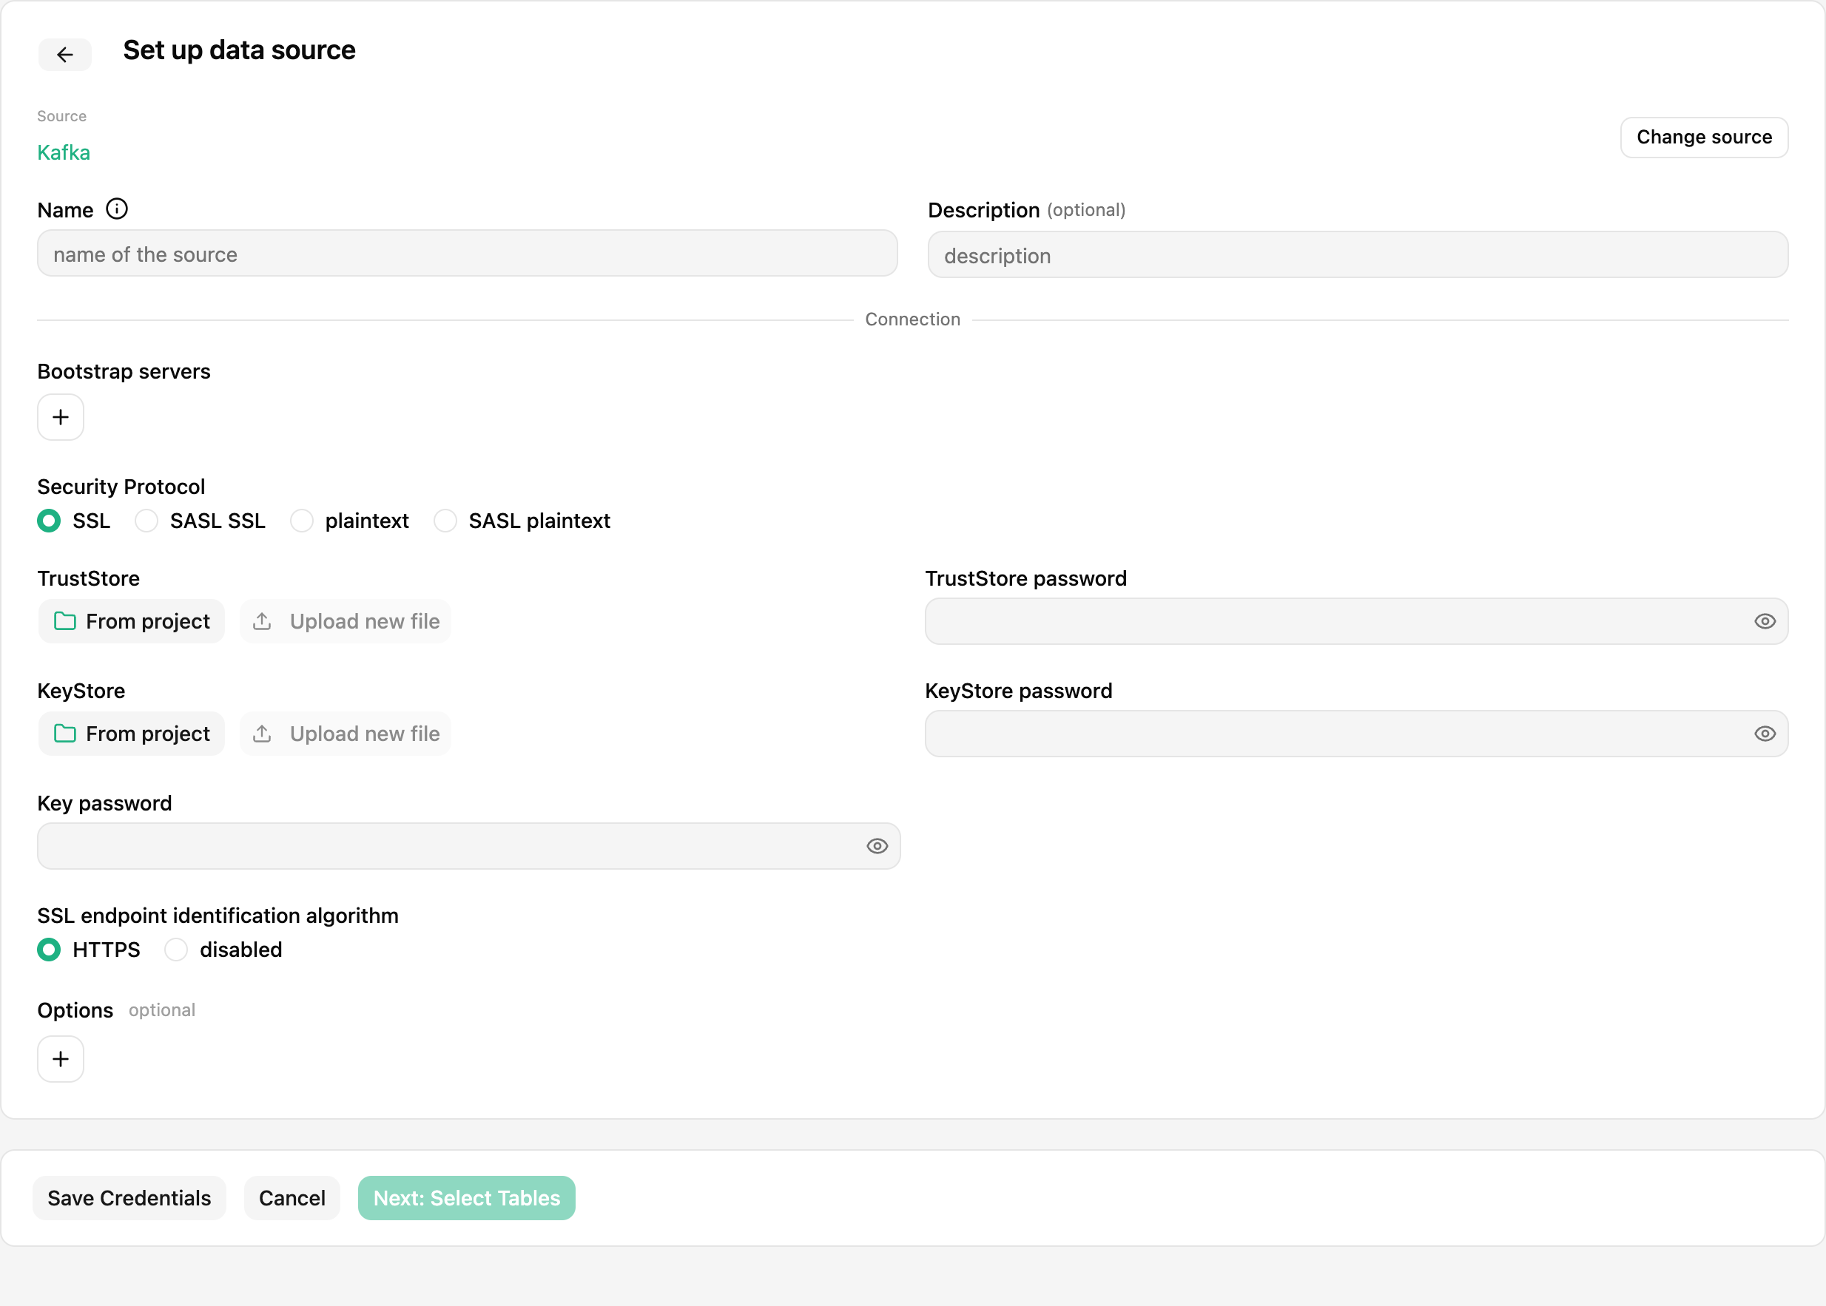Focus the Description input field

[x=1358, y=255]
